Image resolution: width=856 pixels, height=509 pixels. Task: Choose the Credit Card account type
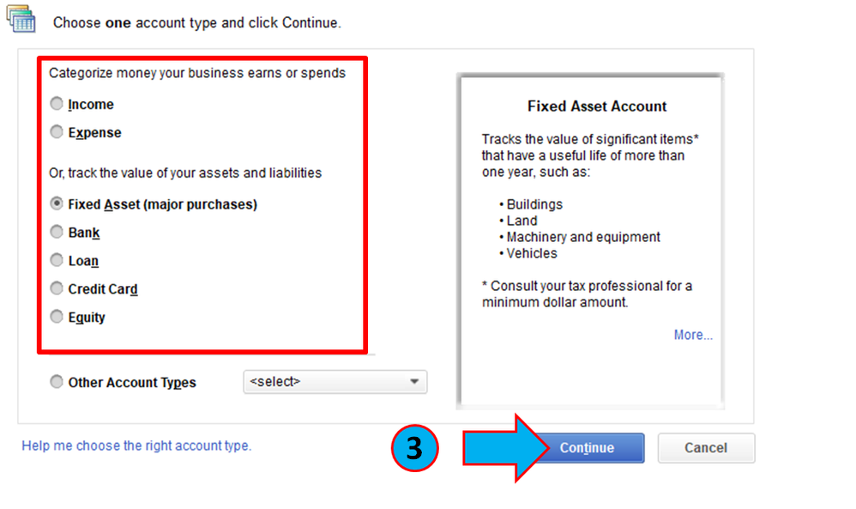(57, 289)
